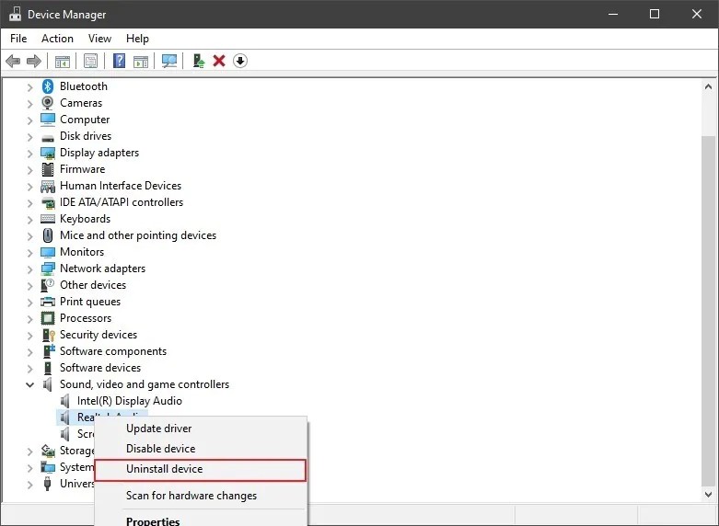Click the Bluetooth category icon

(48, 86)
